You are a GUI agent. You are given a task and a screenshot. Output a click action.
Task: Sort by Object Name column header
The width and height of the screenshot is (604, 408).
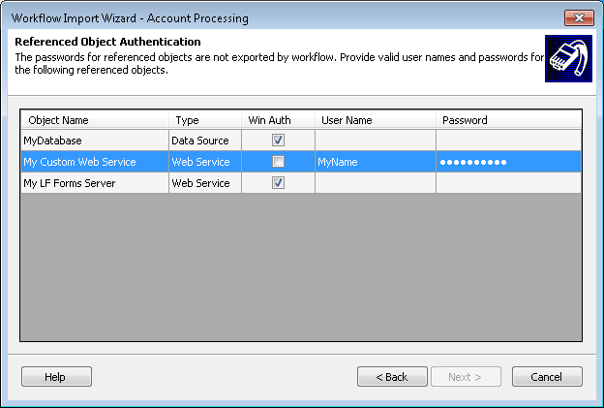[95, 120]
